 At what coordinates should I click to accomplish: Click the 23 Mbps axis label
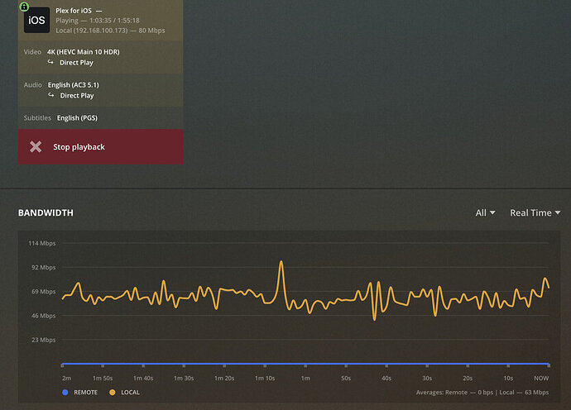click(x=44, y=340)
